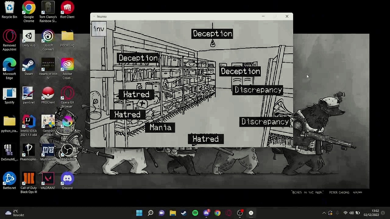Select the Tom Clancy's Rainbow Six shortcut

click(x=48, y=12)
